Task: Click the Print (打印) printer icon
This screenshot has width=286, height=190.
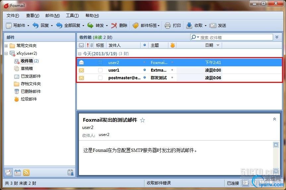Action: [x=167, y=26]
